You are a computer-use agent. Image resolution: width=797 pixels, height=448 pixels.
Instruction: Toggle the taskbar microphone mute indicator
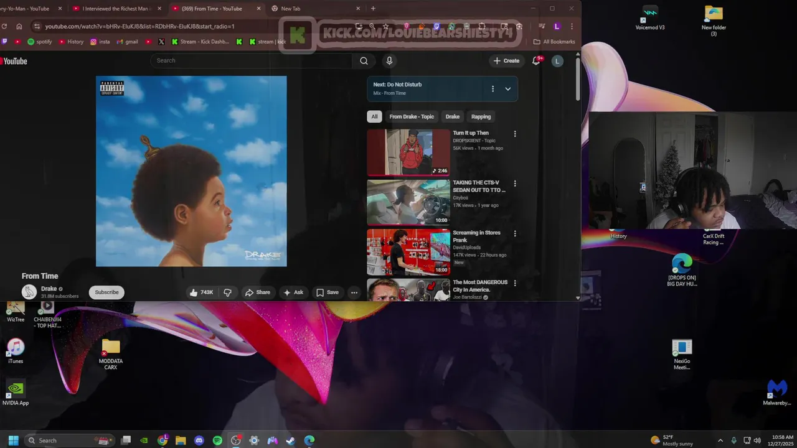point(734,441)
